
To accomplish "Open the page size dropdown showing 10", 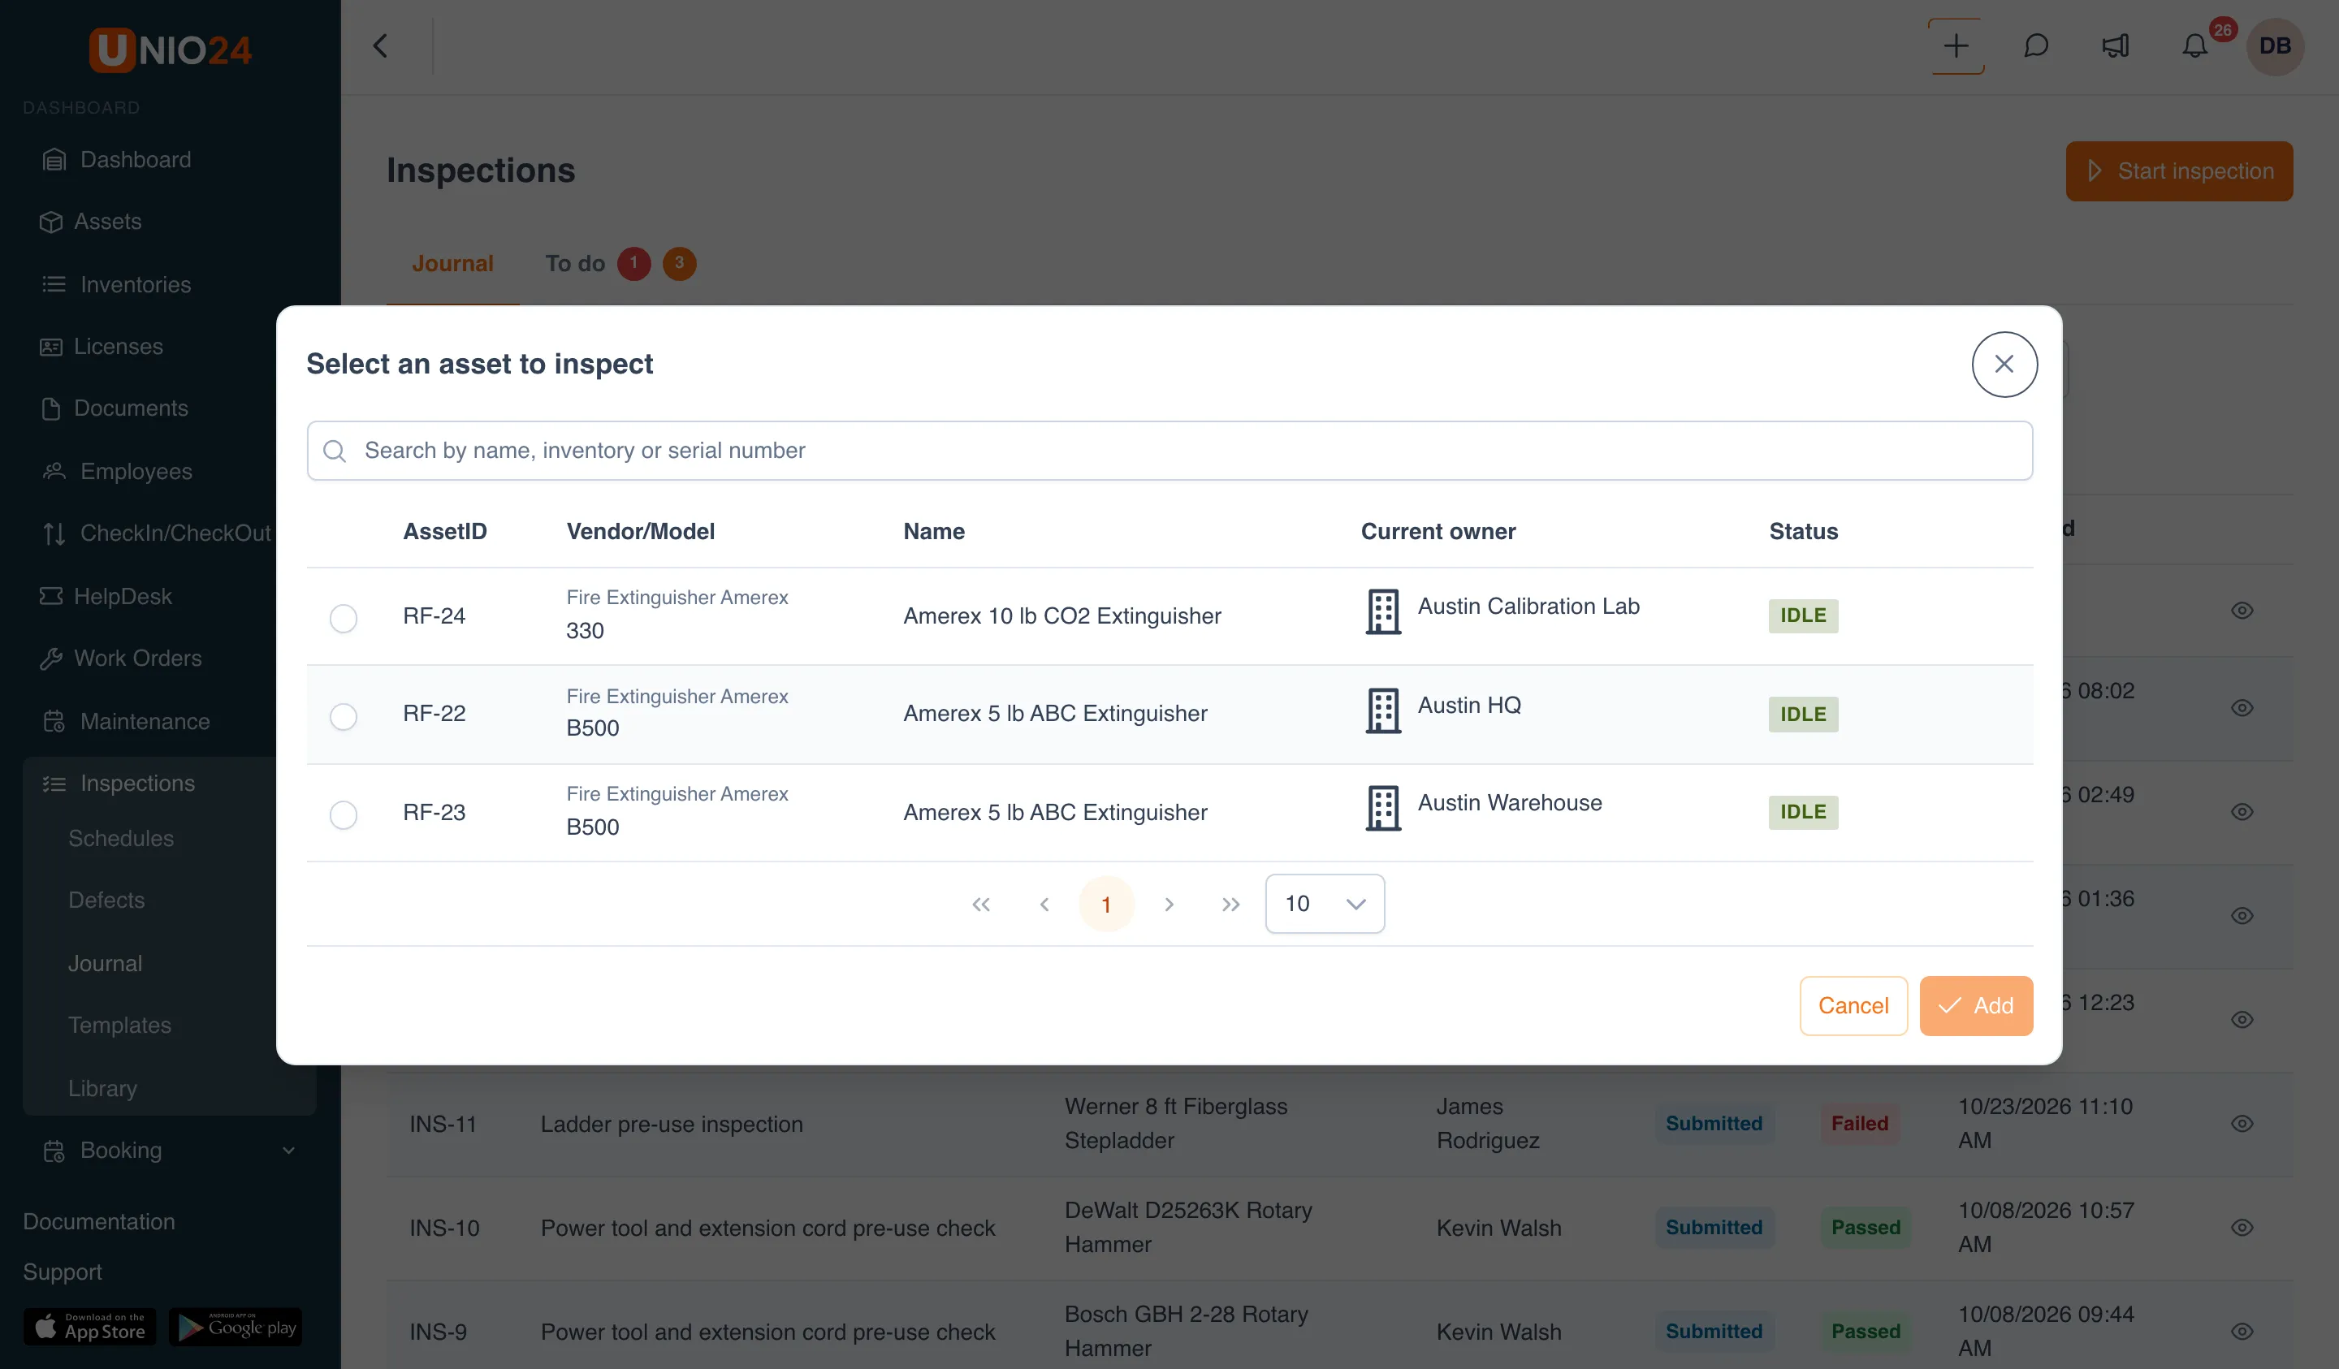I will [1325, 903].
